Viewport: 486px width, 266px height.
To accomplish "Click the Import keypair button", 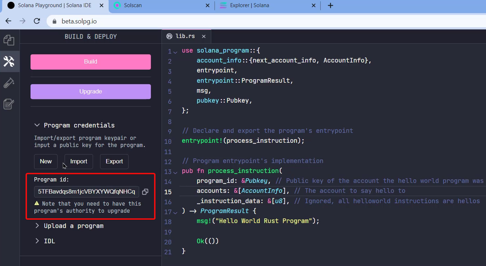I will tap(78, 161).
